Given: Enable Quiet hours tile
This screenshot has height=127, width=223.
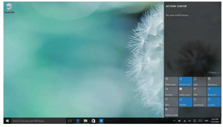Looking at the screenshot, I should coord(200,102).
